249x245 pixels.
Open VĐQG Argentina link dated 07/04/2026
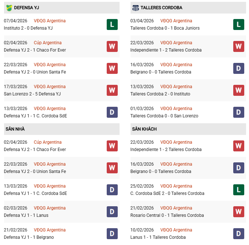(50, 21)
